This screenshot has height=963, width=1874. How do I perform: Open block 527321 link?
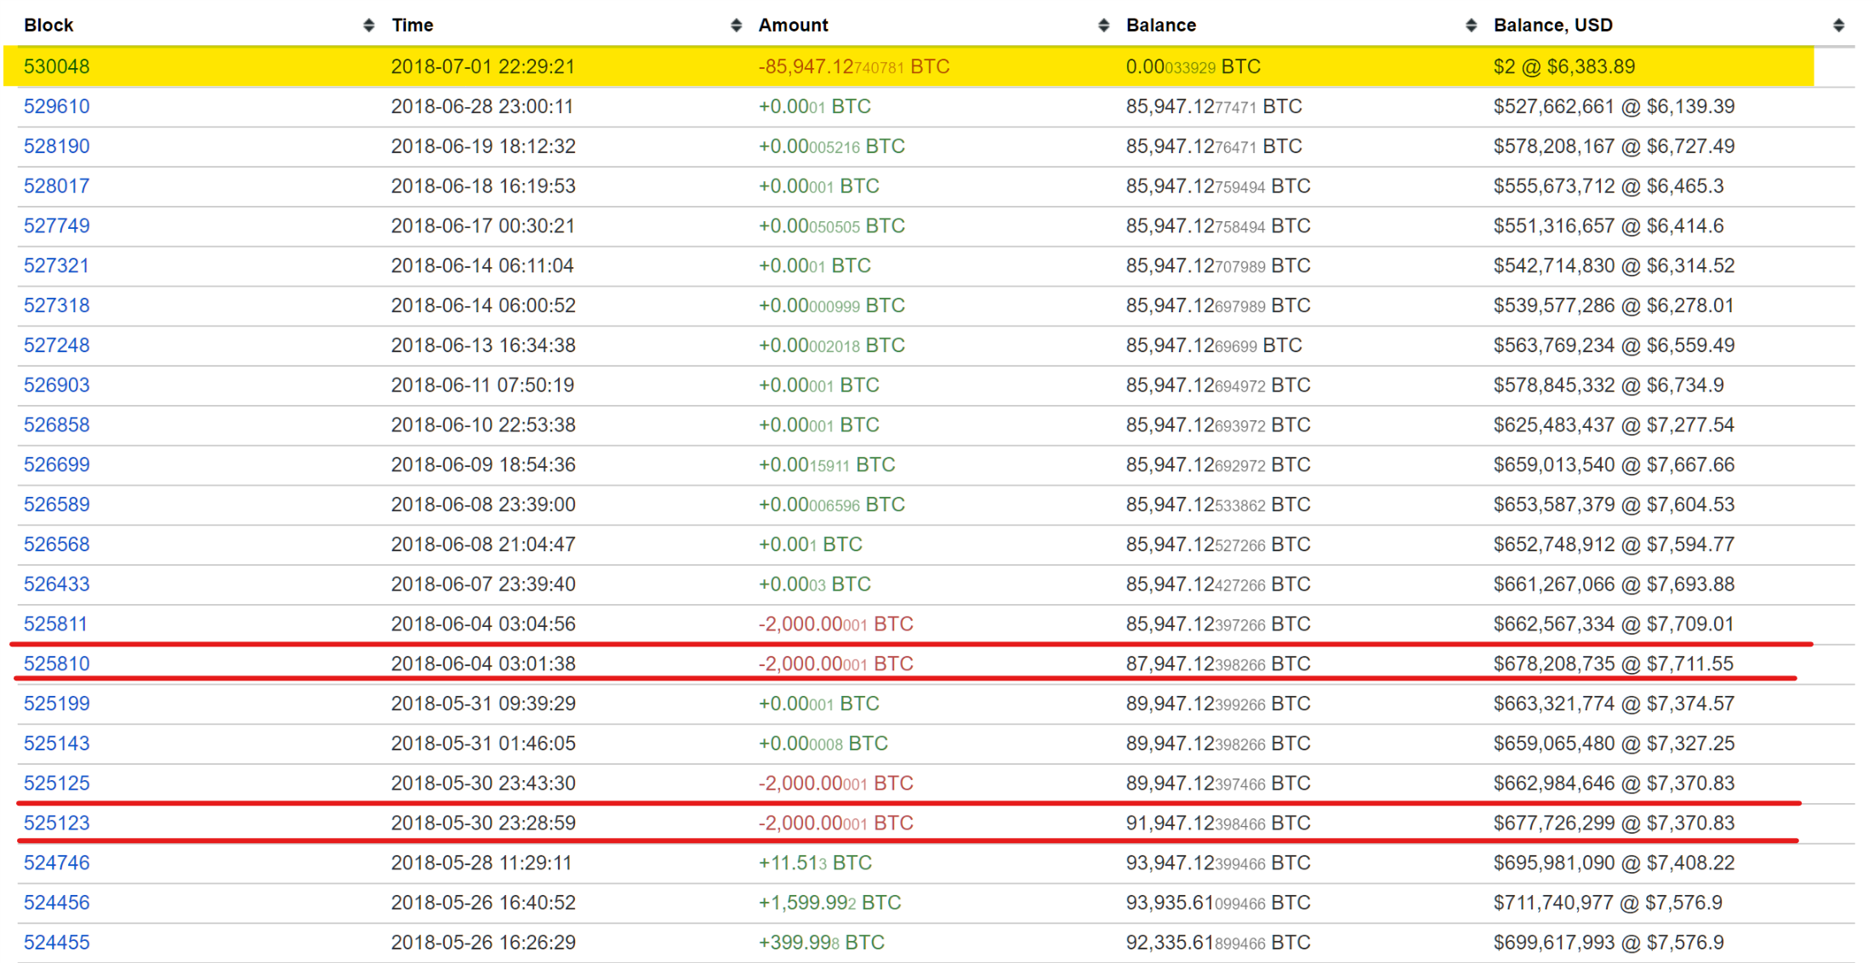coord(56,265)
